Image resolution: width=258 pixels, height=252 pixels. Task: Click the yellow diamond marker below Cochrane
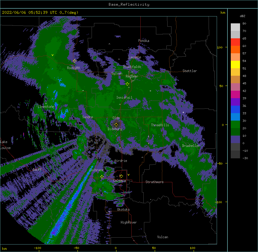pos(102,177)
